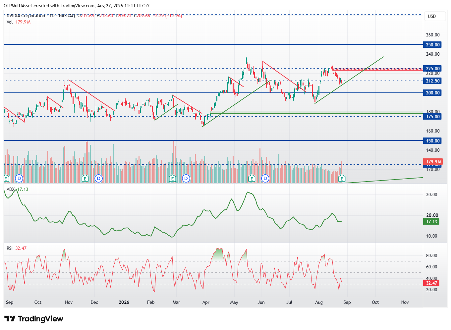Click the 80.00 RSI axis value
The width and height of the screenshot is (451, 330).
coord(431,255)
